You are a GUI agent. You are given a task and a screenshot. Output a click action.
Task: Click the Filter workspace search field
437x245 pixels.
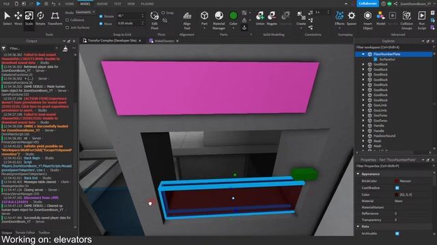pyautogui.click(x=393, y=47)
